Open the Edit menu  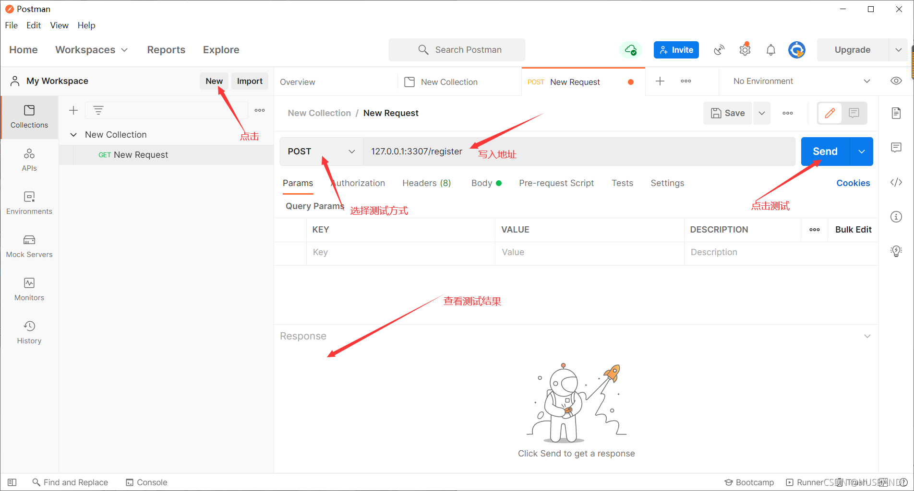pos(34,25)
